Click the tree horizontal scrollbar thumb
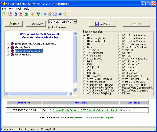 coord(38,94)
